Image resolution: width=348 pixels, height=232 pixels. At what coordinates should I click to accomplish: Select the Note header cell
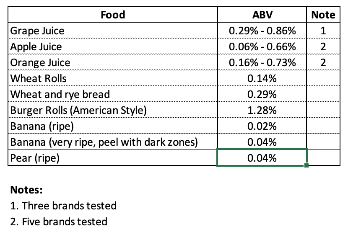point(323,15)
